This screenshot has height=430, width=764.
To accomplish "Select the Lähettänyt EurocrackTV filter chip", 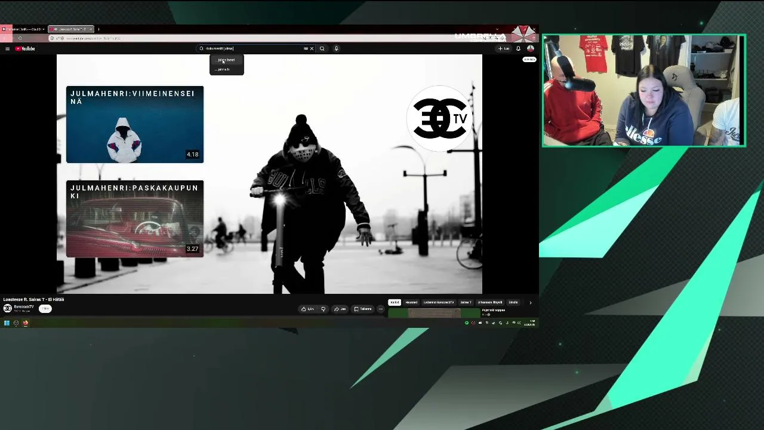I will point(439,302).
